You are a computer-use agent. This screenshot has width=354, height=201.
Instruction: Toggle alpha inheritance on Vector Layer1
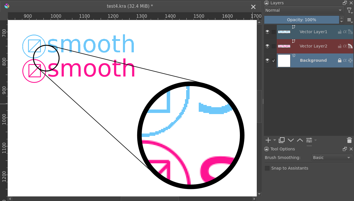point(345,32)
